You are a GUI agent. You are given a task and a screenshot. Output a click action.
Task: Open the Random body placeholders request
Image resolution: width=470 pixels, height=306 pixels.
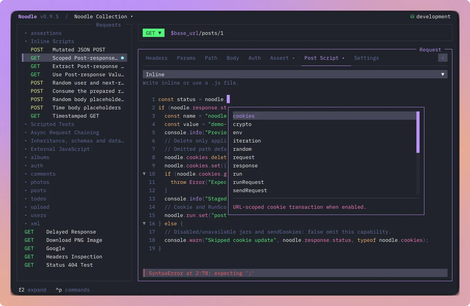point(74,99)
